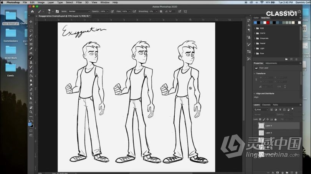Toggle pressure for opacity button
Viewport: 311px width, 174px height.
[x=112, y=11]
